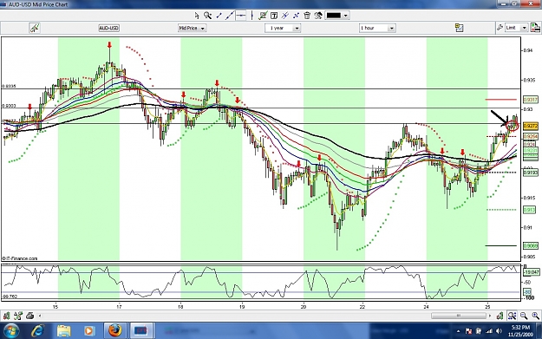Click the bottom-left green crossed tools icon
Viewport: 542px width, 339px height.
(18, 316)
